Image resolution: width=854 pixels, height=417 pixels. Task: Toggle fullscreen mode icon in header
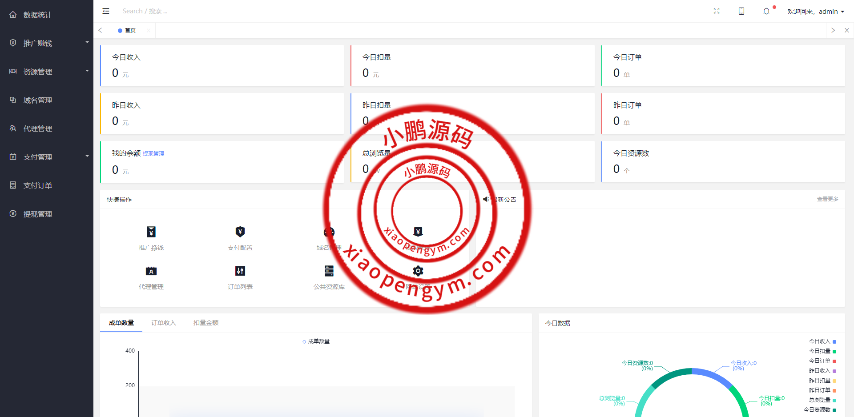[x=717, y=11]
